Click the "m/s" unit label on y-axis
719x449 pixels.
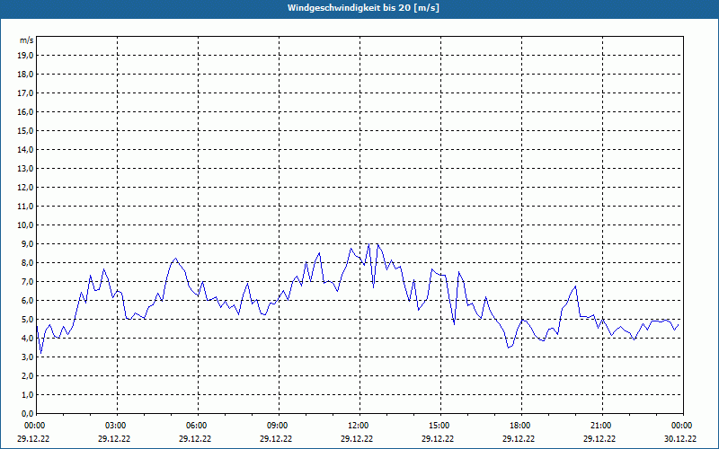coord(27,40)
